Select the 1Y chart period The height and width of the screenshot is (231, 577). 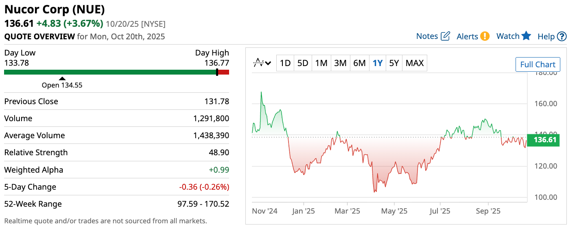click(x=378, y=63)
